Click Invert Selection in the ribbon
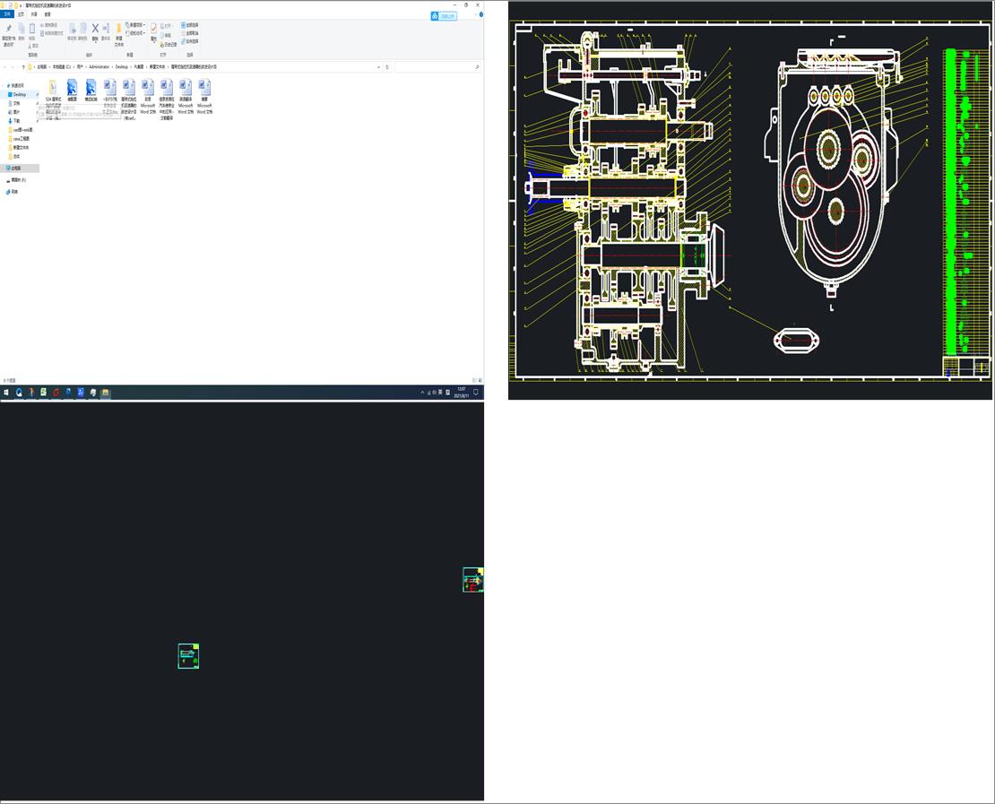 pos(190,41)
